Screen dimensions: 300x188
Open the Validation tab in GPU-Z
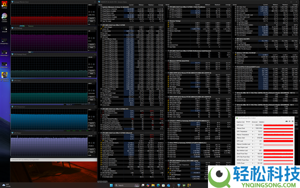click(261, 122)
